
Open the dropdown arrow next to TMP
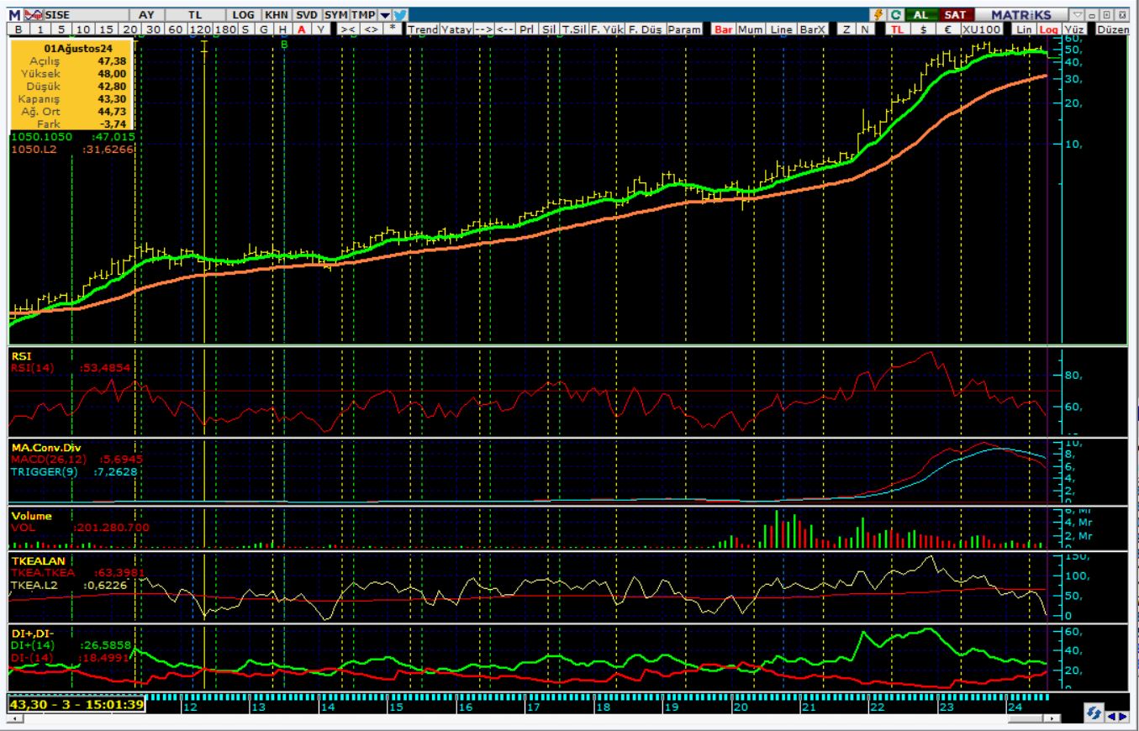click(383, 15)
